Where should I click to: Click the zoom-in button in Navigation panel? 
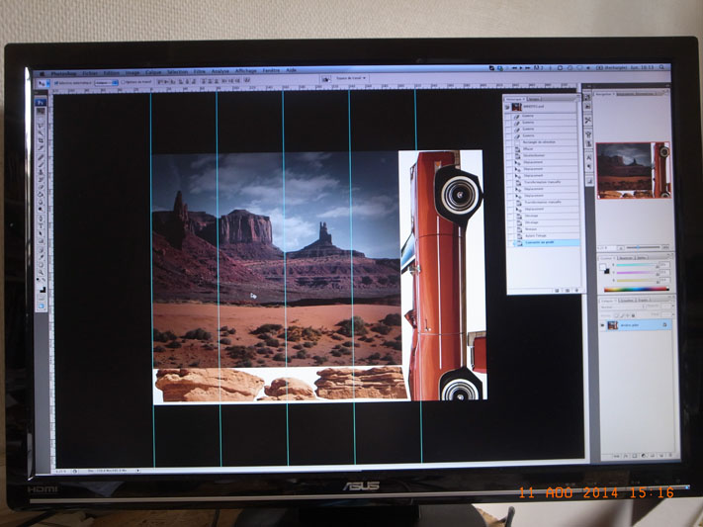coord(665,247)
